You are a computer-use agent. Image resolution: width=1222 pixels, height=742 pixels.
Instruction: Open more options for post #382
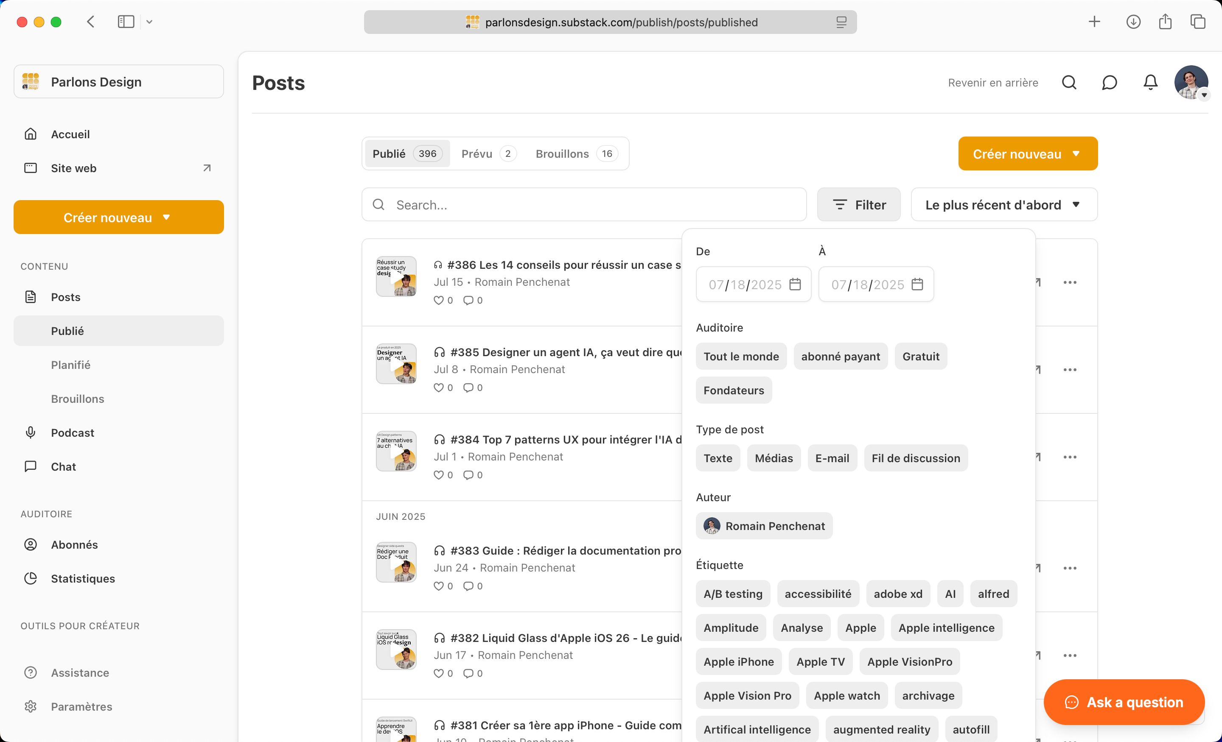[x=1070, y=655]
